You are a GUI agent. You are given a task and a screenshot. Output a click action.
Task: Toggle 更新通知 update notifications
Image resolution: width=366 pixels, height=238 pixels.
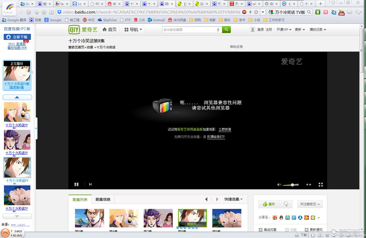[x=314, y=230]
